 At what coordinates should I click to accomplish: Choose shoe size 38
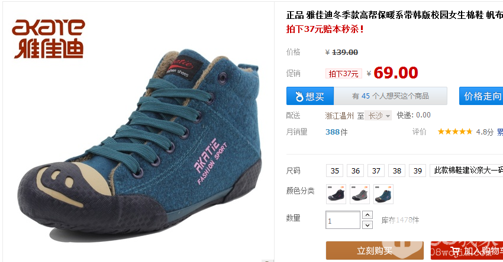397,171
